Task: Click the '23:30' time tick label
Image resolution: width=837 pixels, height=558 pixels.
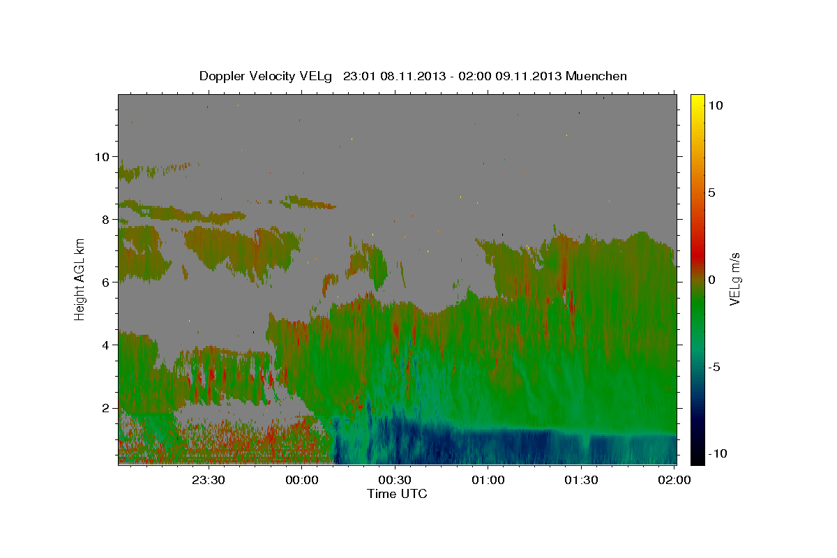Action: (x=209, y=480)
